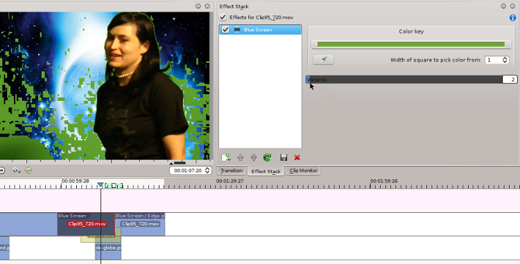Image resolution: width=520 pixels, height=264 pixels.
Task: Open info icon in Effect Stack
Action: 512,17
